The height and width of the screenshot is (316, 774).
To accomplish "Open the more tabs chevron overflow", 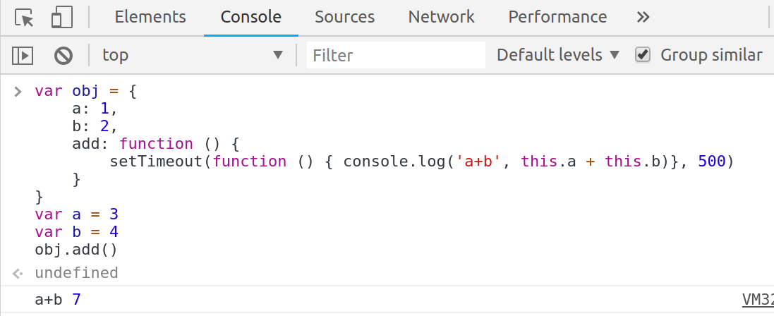I will coord(643,18).
